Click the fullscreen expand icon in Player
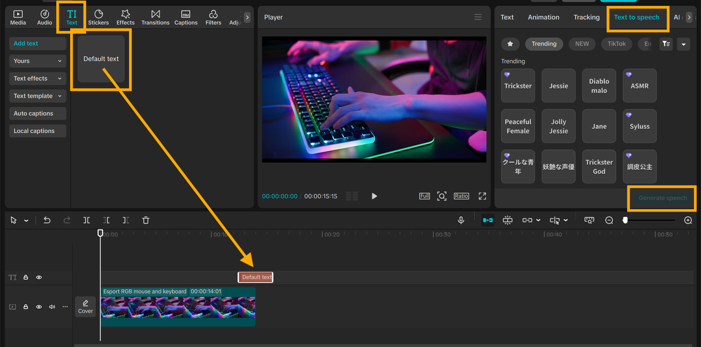The width and height of the screenshot is (701, 347). pyautogui.click(x=482, y=196)
